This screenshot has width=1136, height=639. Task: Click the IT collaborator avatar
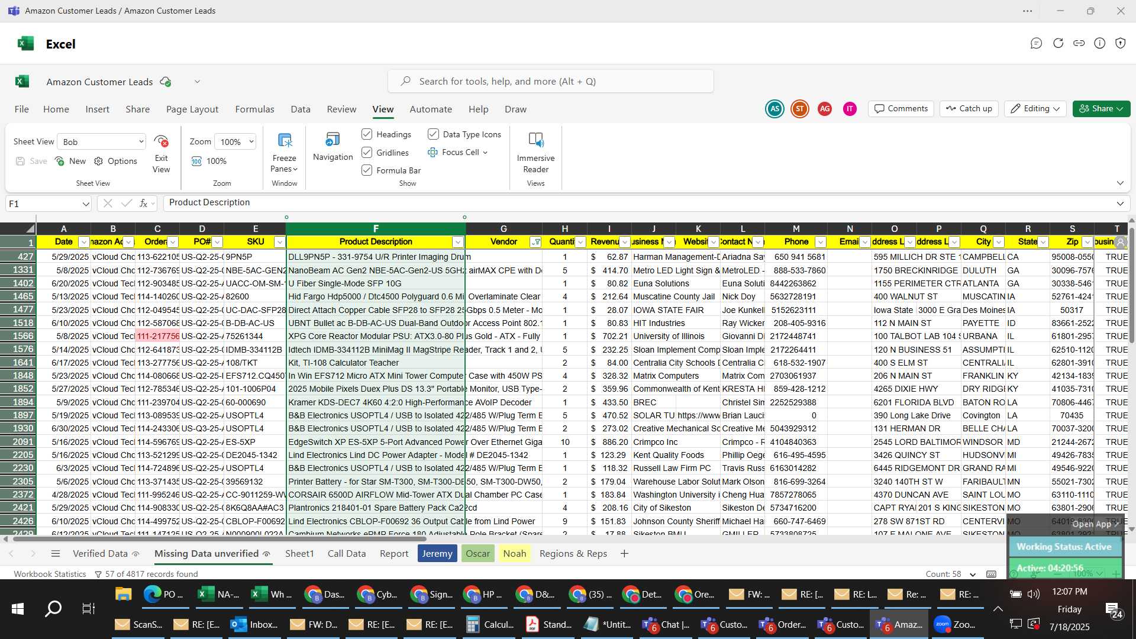pyautogui.click(x=850, y=109)
